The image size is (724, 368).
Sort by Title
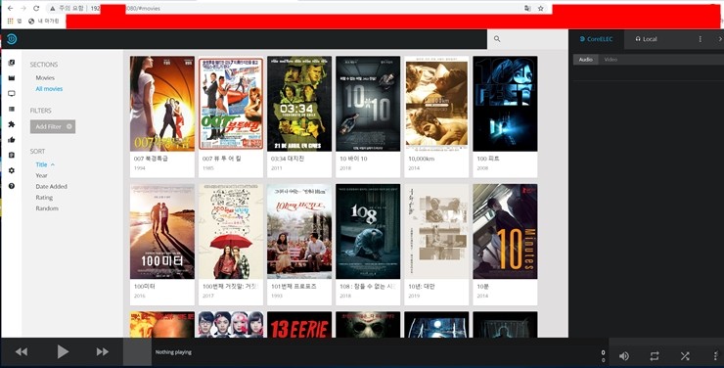tap(41, 164)
